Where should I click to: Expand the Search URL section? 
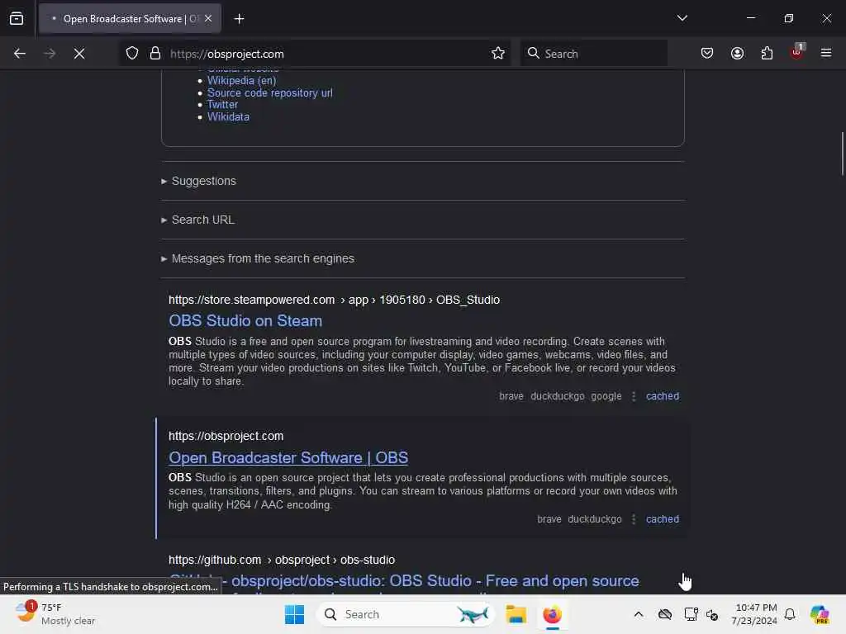(x=197, y=220)
